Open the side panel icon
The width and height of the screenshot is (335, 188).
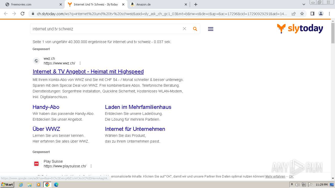pyautogui.click(x=312, y=14)
